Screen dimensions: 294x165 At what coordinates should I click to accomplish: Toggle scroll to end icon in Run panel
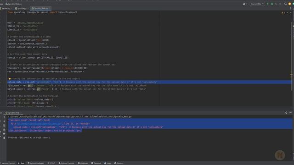tap(4, 130)
